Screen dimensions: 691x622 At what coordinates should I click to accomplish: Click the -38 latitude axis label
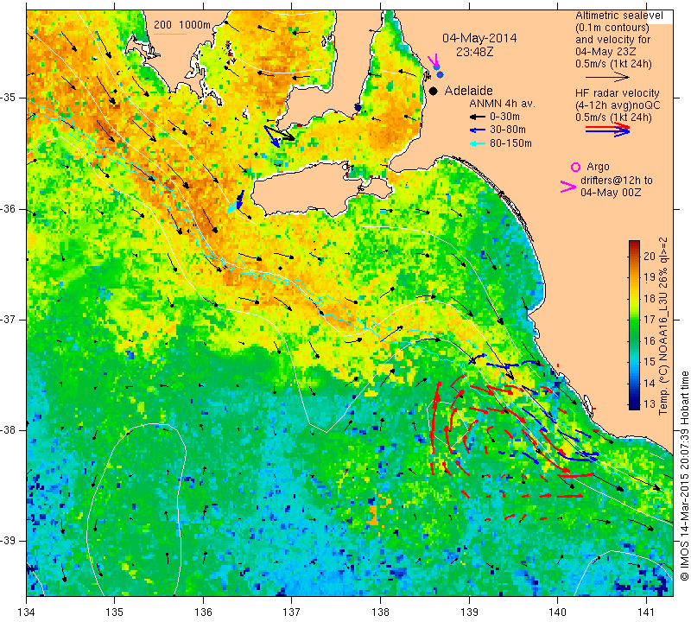click(9, 430)
